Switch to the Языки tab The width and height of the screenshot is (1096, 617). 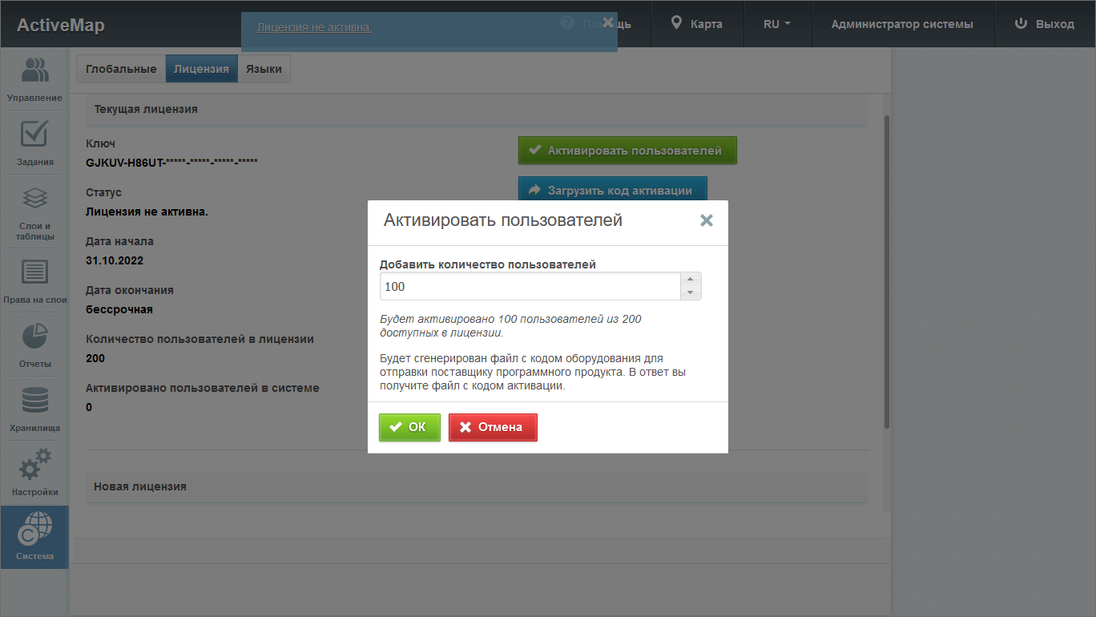click(264, 69)
